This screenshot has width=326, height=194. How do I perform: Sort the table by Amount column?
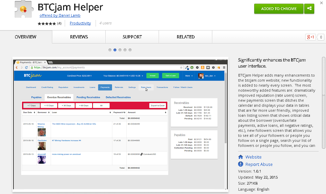click(147, 112)
